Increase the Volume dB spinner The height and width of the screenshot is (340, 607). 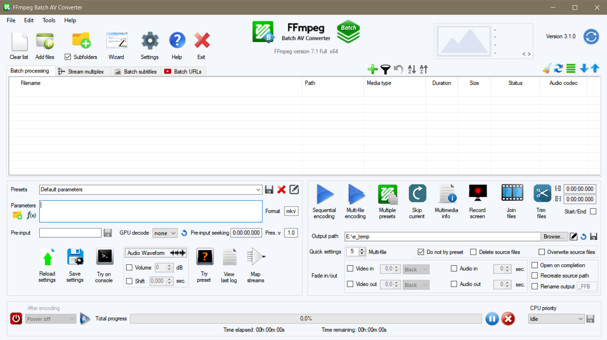click(169, 266)
